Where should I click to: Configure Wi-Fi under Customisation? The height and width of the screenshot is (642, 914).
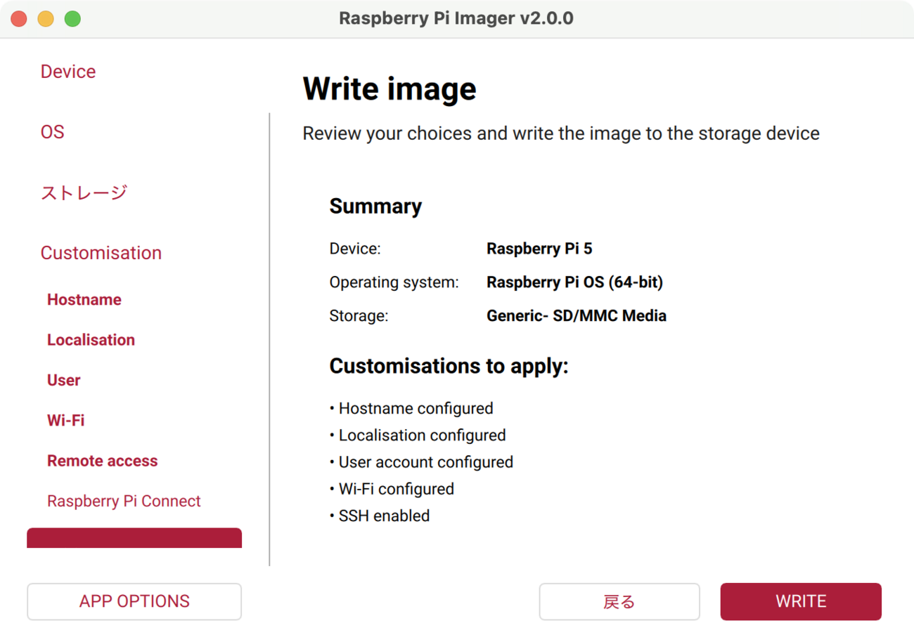coord(65,420)
